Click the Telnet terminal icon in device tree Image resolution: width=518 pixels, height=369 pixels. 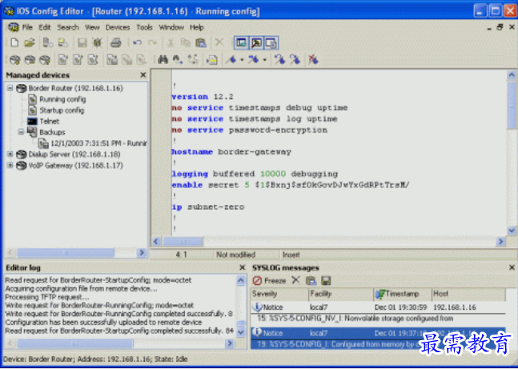point(32,121)
